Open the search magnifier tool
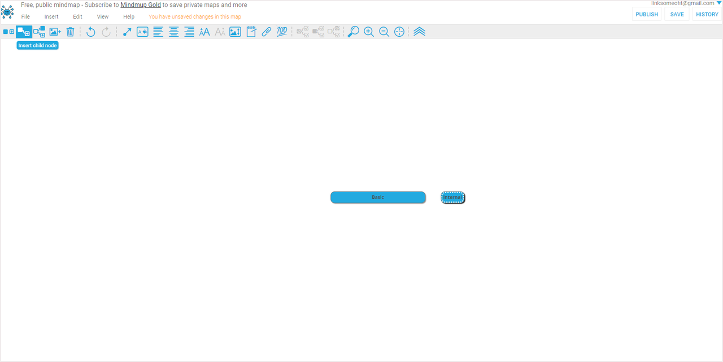Screen dimensions: 723x362 click(353, 32)
